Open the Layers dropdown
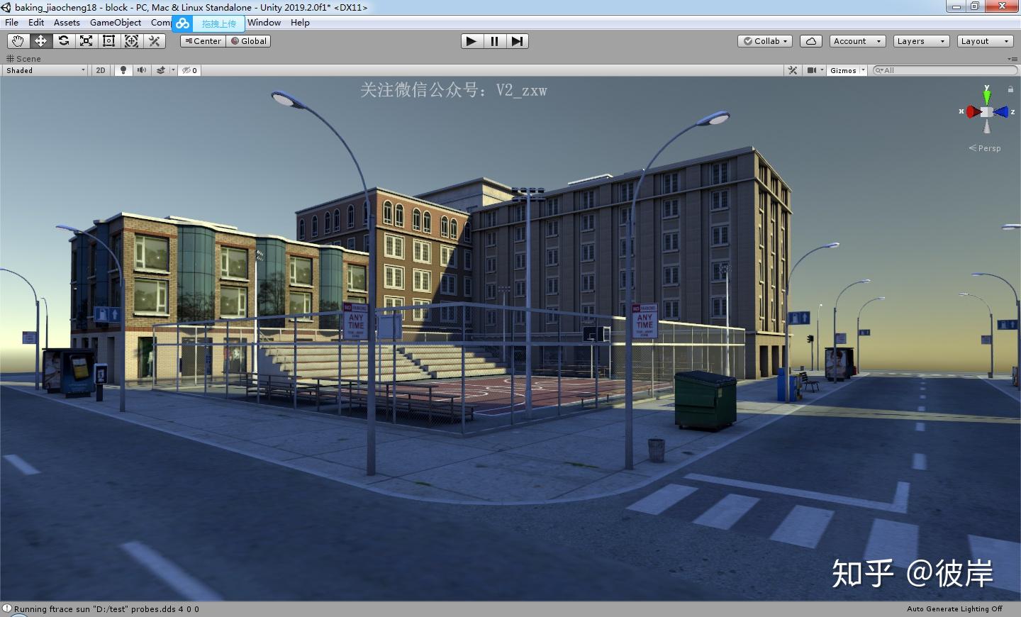The image size is (1021, 617). click(921, 41)
